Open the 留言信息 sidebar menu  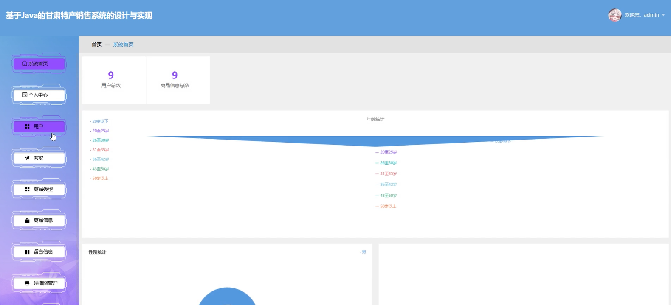click(39, 252)
